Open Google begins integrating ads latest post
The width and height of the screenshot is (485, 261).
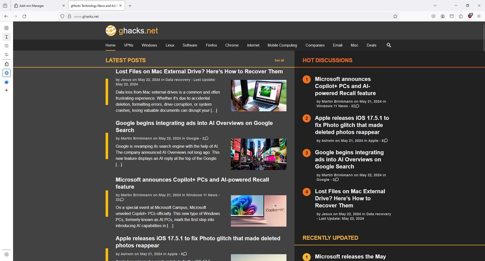(194, 126)
